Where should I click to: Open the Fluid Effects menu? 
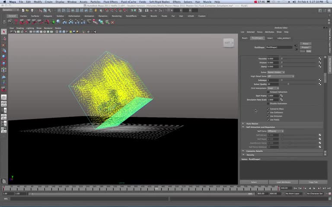pos(110,2)
